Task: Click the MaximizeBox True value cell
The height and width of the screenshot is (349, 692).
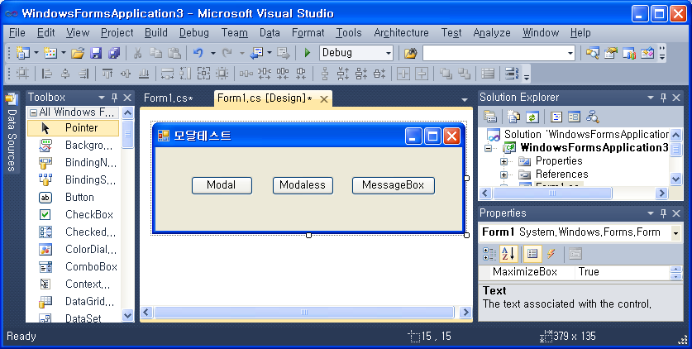Action: [623, 272]
